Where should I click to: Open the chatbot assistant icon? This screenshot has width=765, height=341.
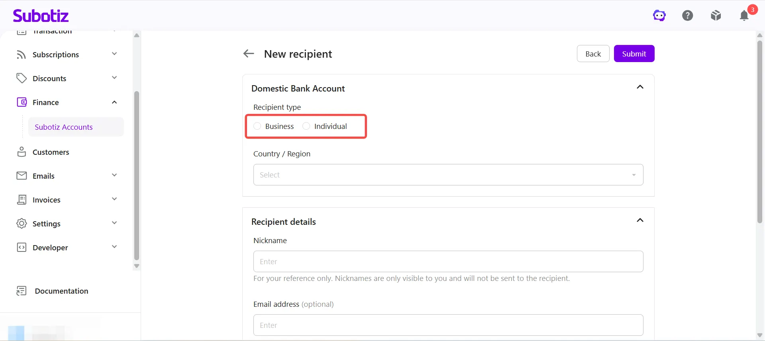(x=659, y=16)
